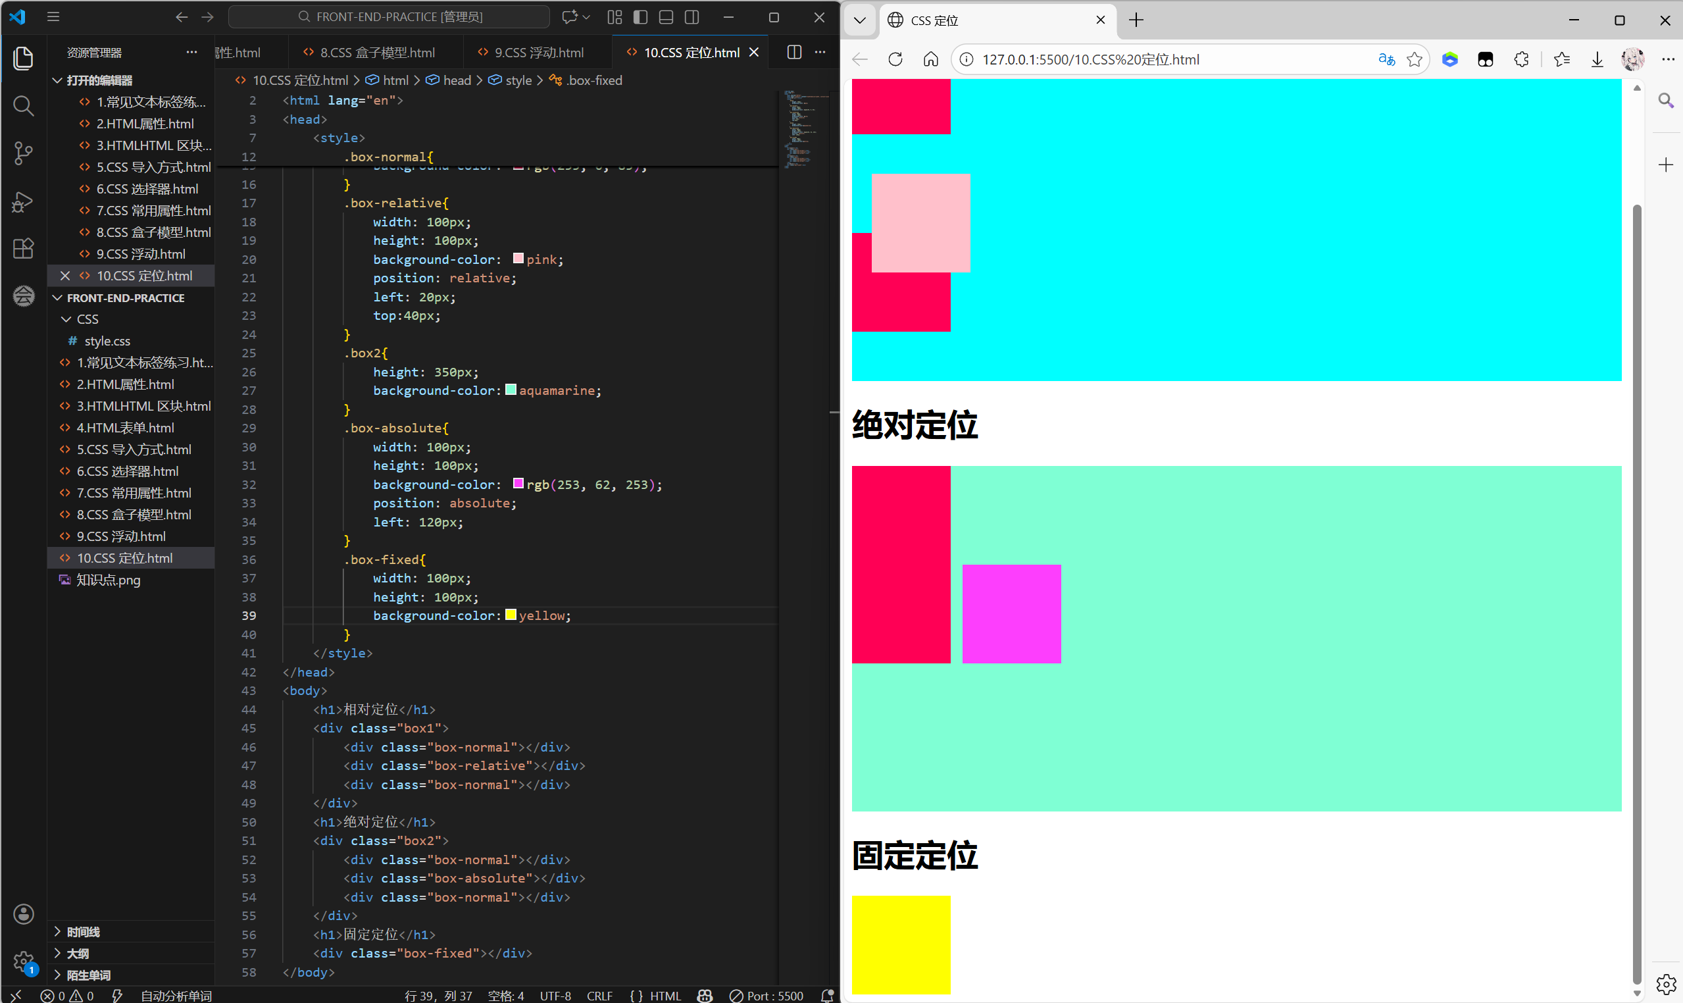Open browser Extensions puzzle icon
Screen dimensions: 1683x1003
1521,59
